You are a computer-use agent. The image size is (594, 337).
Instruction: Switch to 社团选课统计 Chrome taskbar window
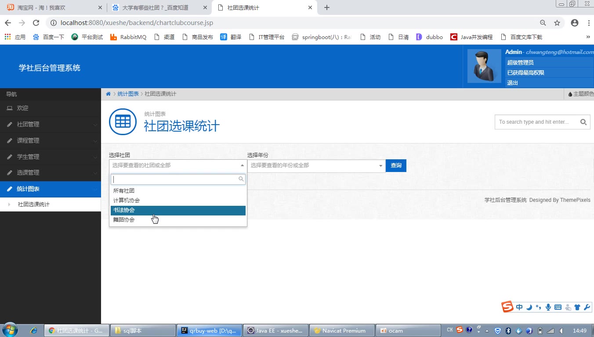(x=77, y=330)
